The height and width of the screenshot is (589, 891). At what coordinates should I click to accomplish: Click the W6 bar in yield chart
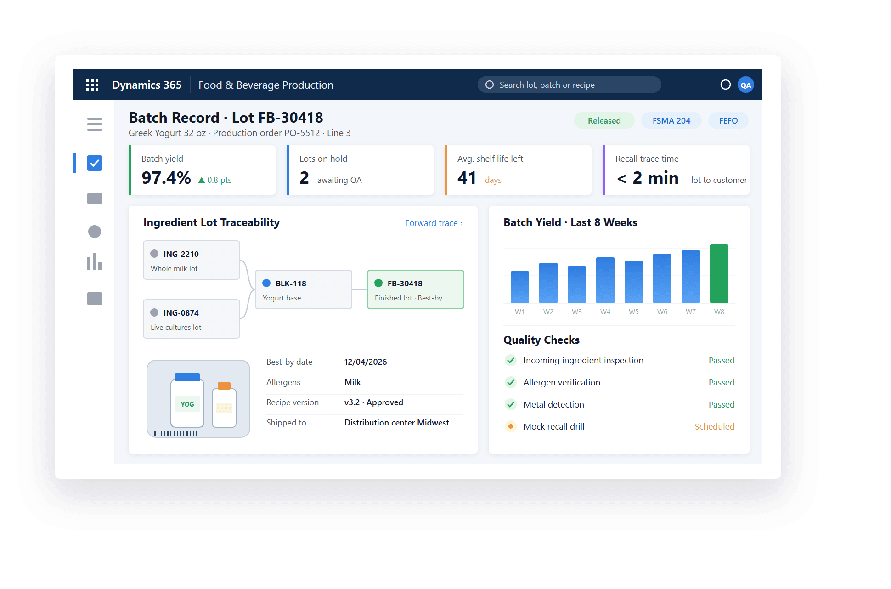(x=662, y=278)
